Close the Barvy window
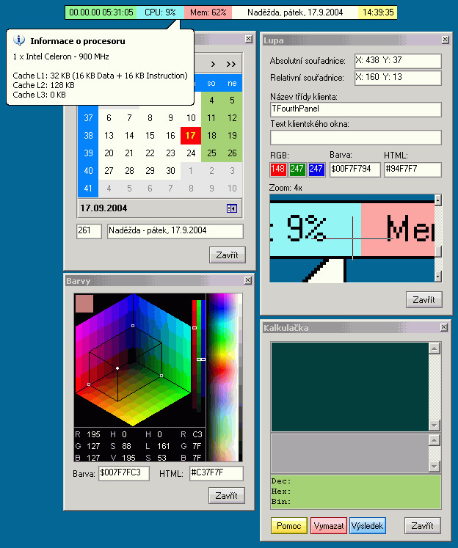This screenshot has height=548, width=458. (x=248, y=280)
